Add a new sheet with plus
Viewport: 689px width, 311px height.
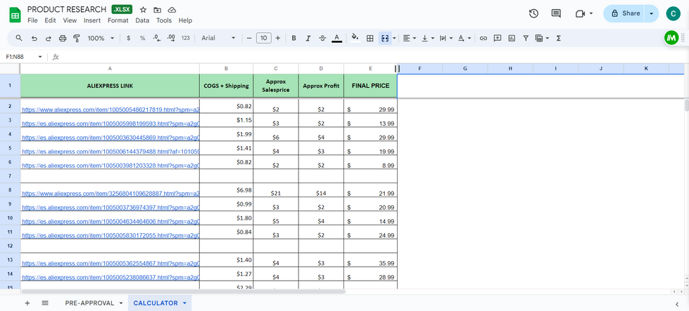pos(27,303)
